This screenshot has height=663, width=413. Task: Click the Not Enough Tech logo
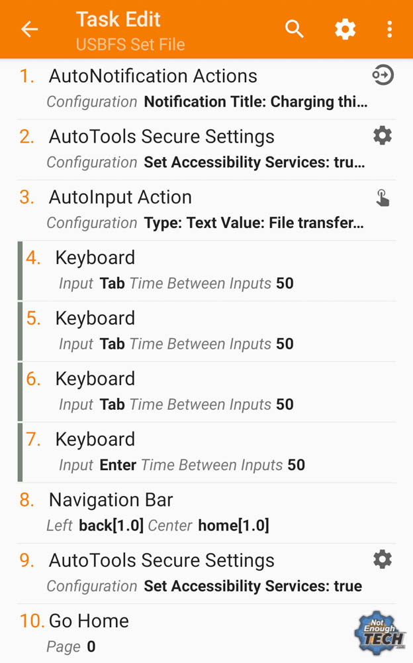click(380, 633)
